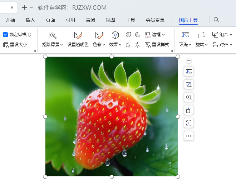
Task: Open the 色彩 dropdown arrow
Action: 104,45
